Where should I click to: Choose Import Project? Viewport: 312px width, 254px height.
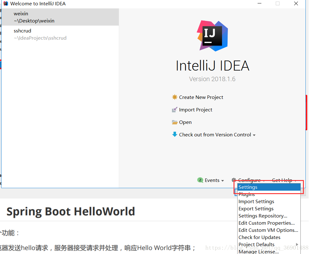(x=196, y=110)
